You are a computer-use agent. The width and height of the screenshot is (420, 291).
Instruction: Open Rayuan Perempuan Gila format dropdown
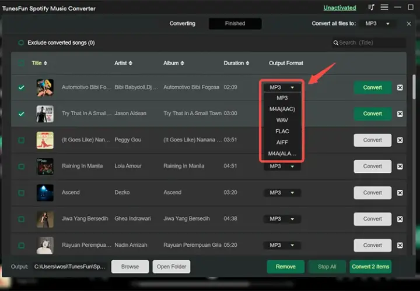tap(282, 245)
